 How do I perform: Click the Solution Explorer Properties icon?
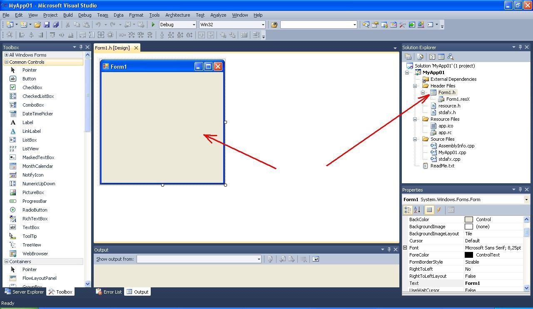coord(408,57)
